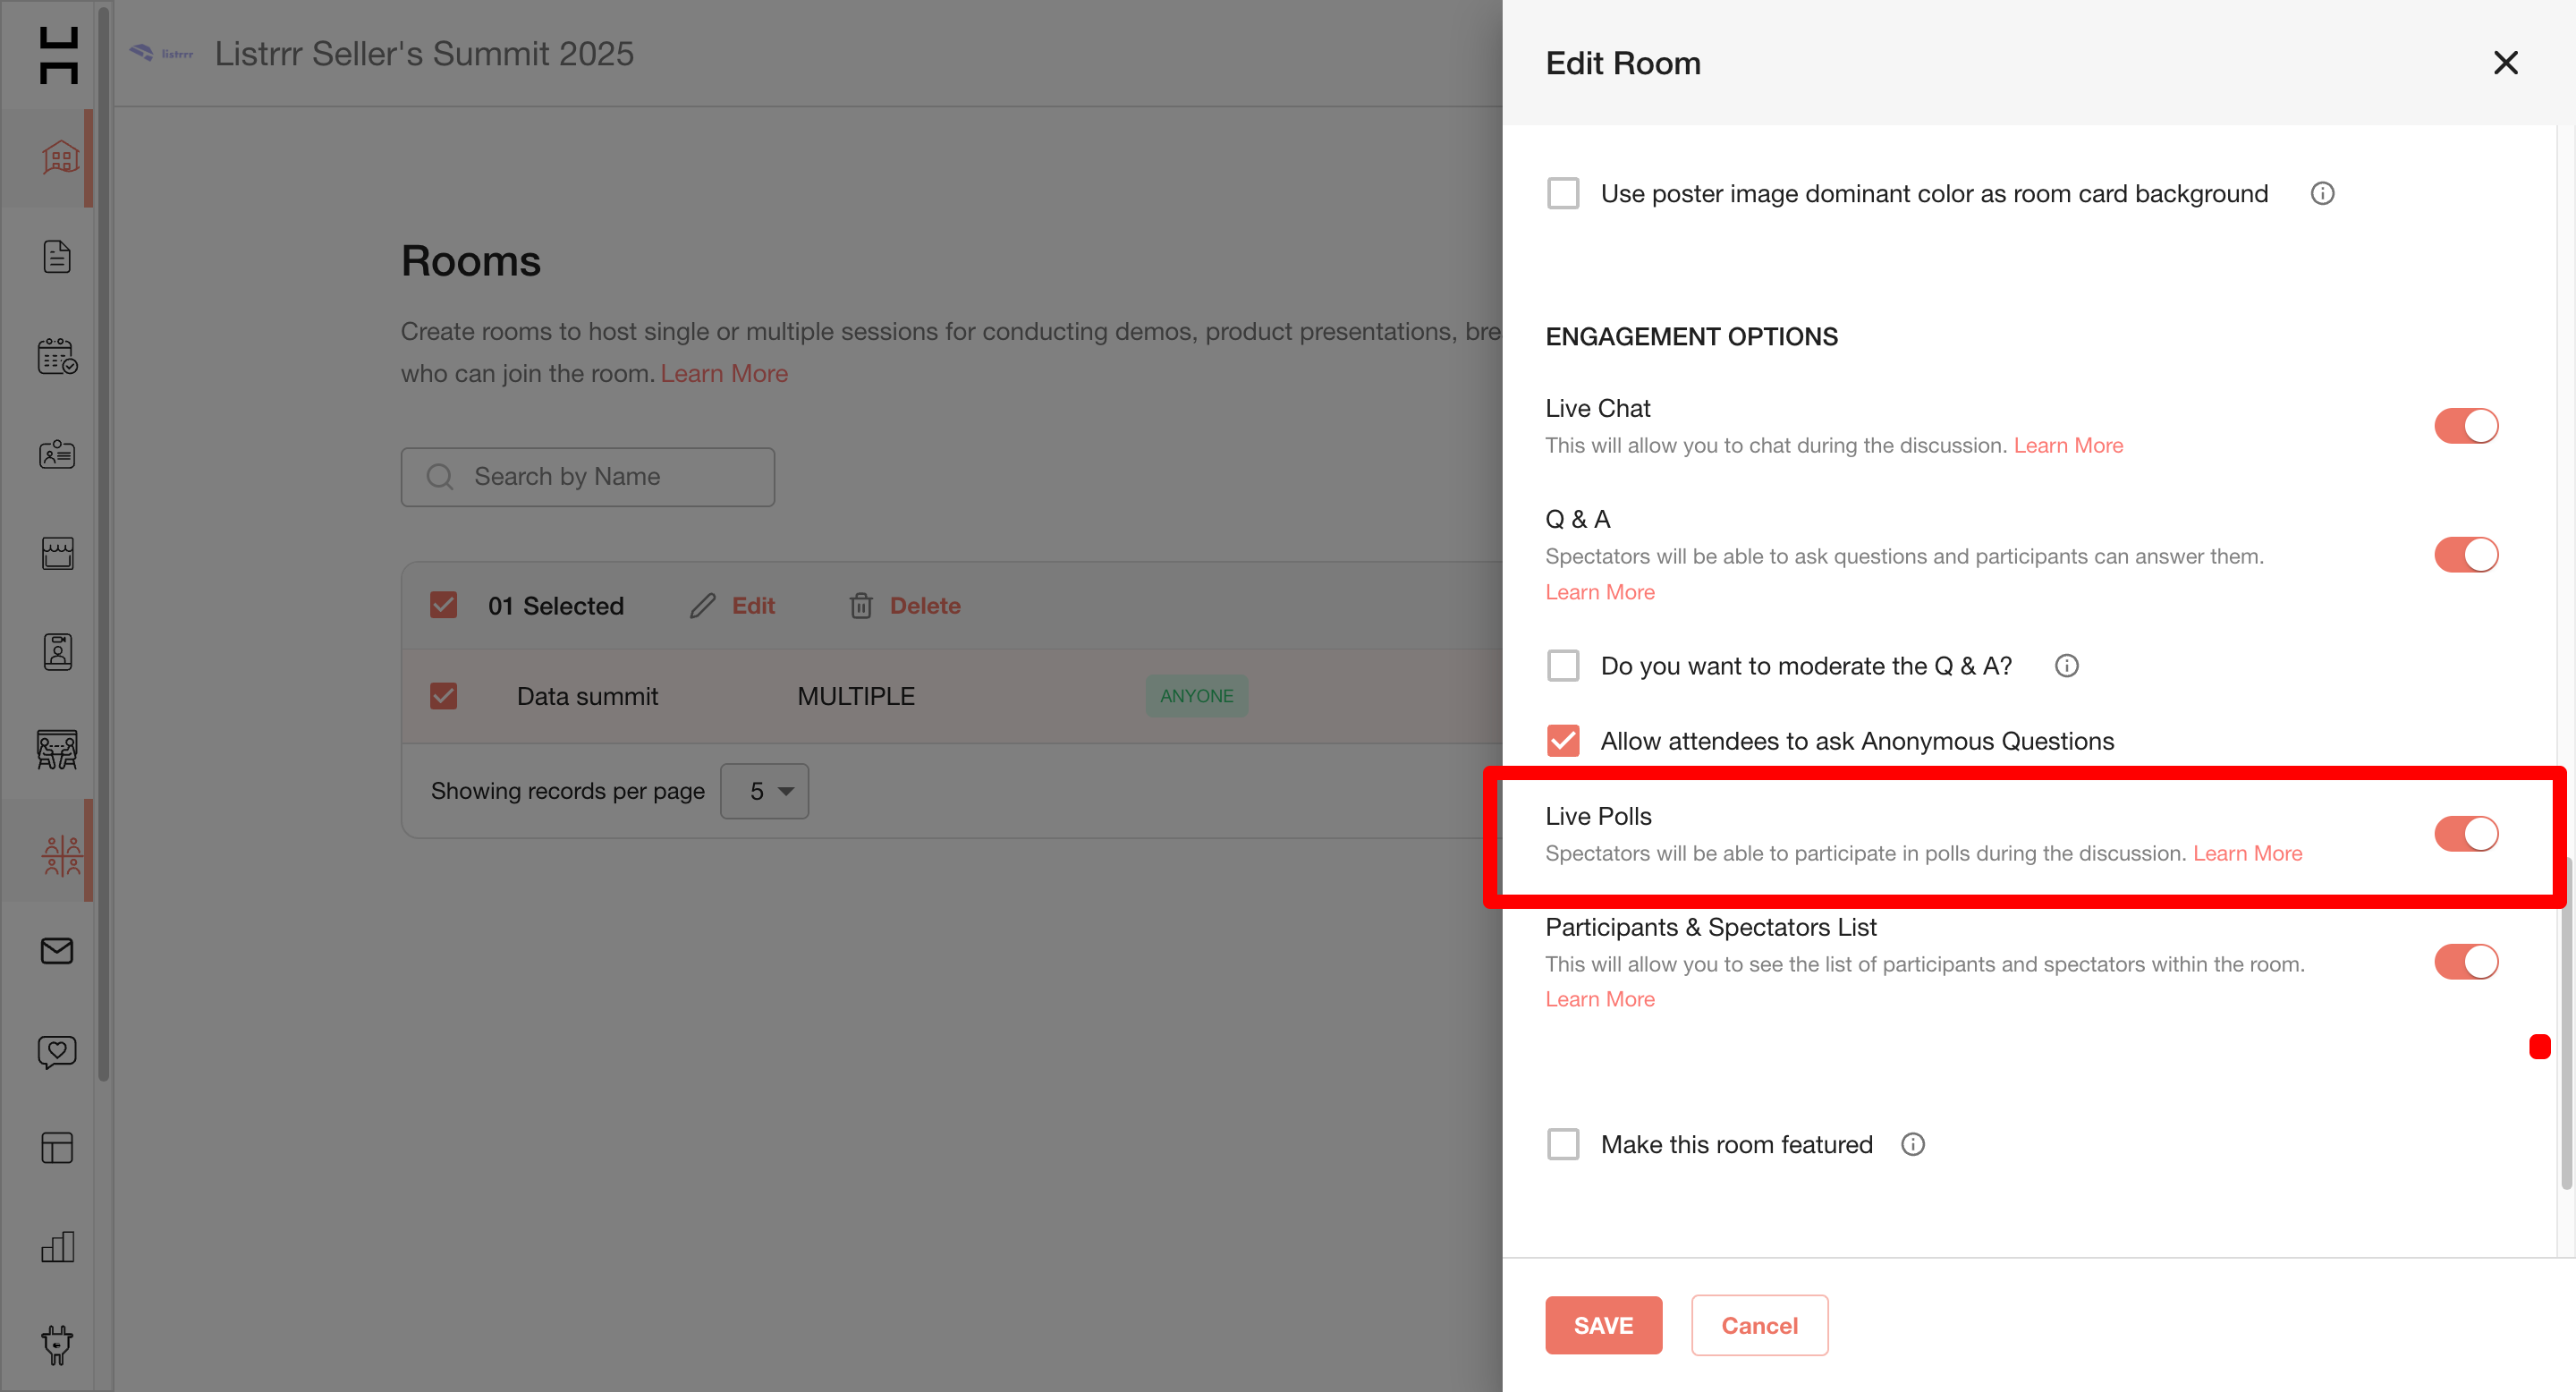Image resolution: width=2576 pixels, height=1392 pixels.
Task: Uncheck Allow attendees to ask Anonymous Questions
Action: [1563, 741]
